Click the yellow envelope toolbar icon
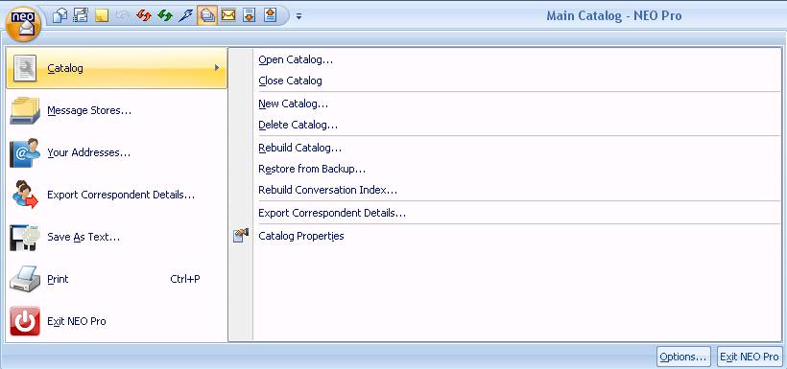The height and width of the screenshot is (369, 787). 228,15
